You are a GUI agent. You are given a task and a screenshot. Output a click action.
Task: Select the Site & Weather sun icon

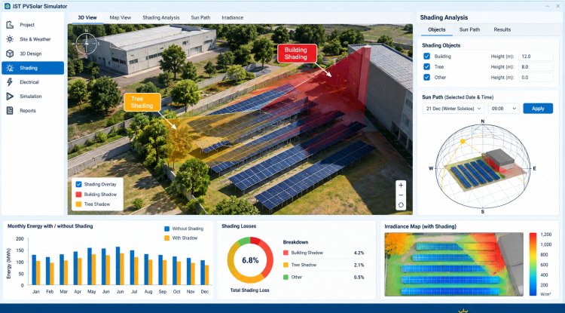click(x=10, y=39)
